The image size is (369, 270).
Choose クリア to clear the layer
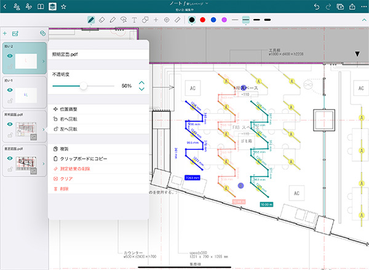coord(98,179)
